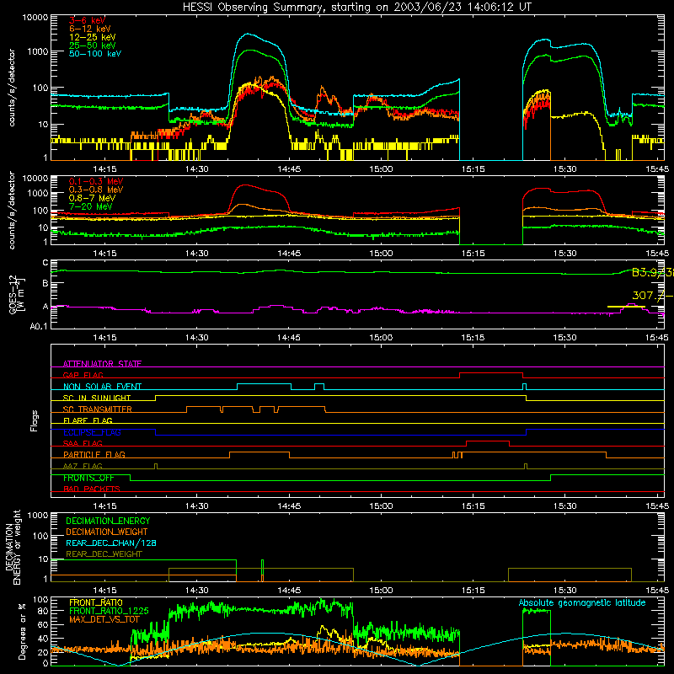Select the green 25-50 keV legend label

coord(93,45)
